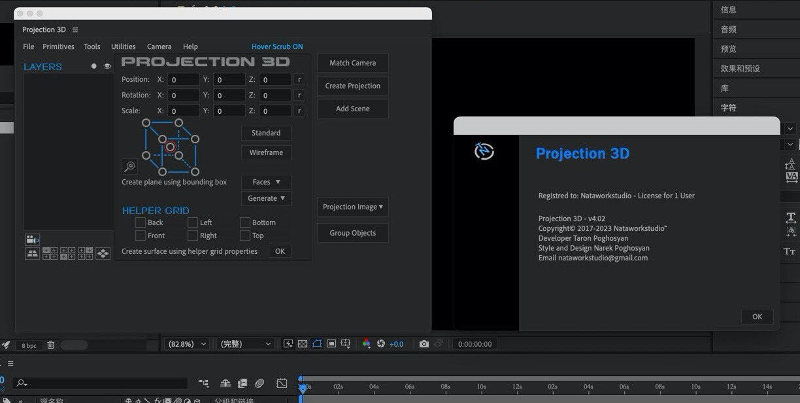Click the Match Camera button

352,63
